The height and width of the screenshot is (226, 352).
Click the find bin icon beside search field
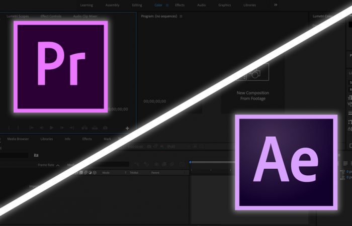(36, 155)
